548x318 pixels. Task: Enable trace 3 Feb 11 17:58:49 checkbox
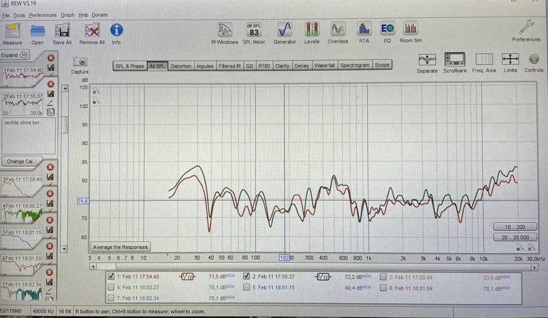(x=383, y=277)
